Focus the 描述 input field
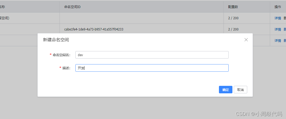Image resolution: width=286 pixels, height=119 pixels. coord(152,68)
